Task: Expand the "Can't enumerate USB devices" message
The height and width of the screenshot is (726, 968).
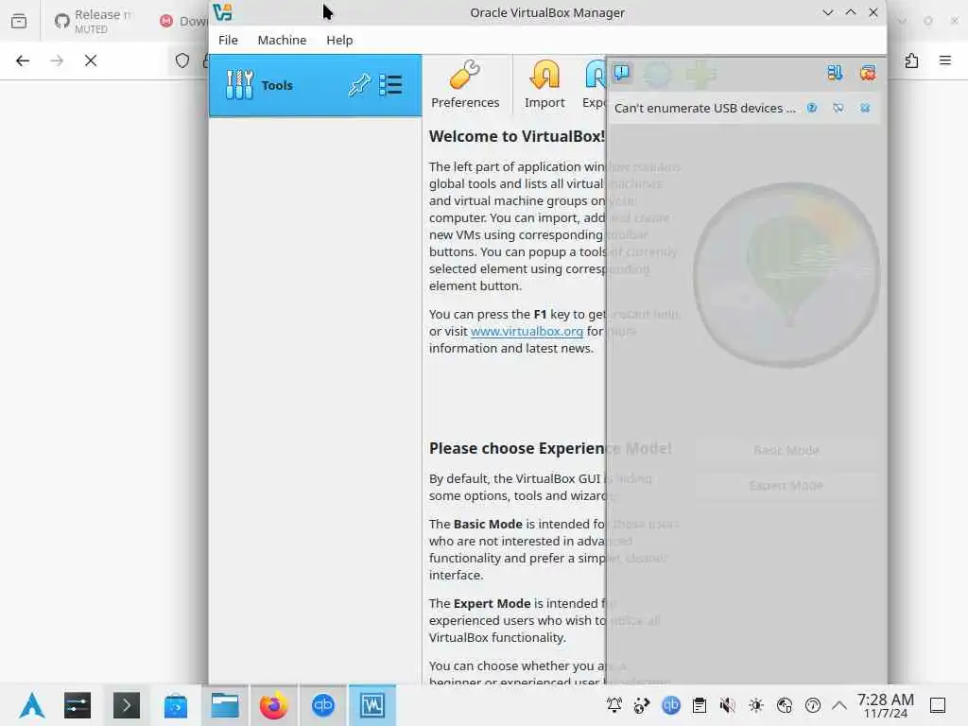Action: (x=705, y=108)
